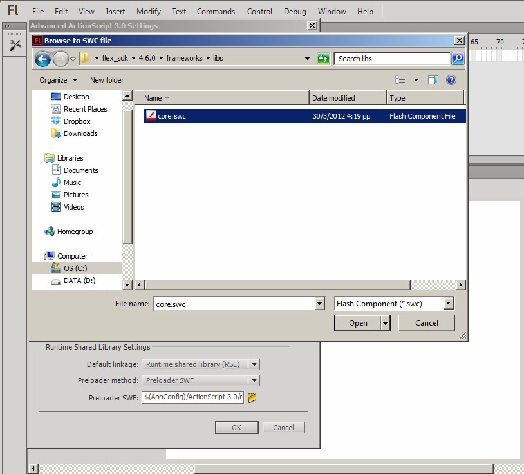
Task: Open the view options dropdown arrow
Action: (416, 80)
